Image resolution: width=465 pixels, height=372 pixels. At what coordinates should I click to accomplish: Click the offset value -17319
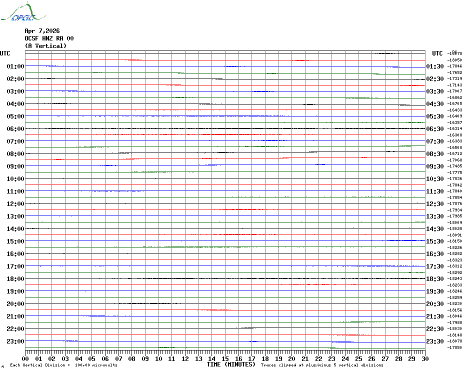[x=454, y=78]
